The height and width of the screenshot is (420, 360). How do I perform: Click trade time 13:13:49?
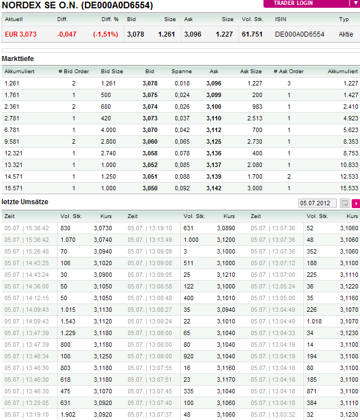(150, 240)
